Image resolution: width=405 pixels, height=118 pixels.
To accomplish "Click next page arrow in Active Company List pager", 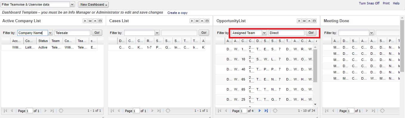I will 46,111.
